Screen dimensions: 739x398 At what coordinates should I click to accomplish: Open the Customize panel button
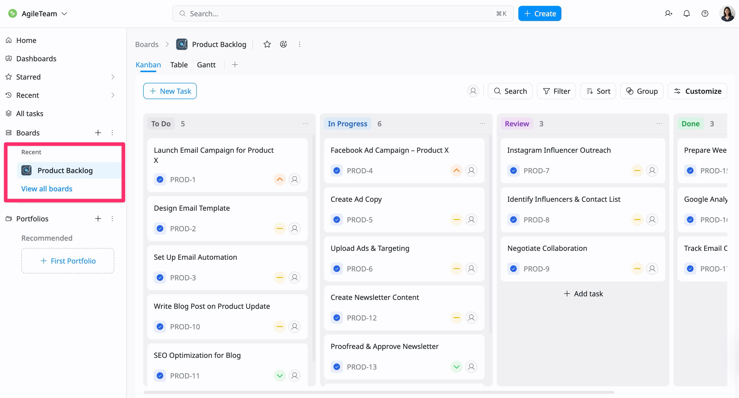[x=697, y=91]
